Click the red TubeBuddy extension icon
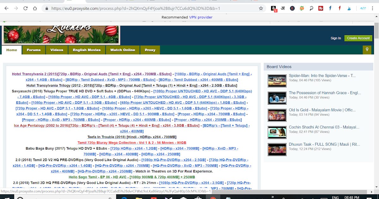 (321, 9)
